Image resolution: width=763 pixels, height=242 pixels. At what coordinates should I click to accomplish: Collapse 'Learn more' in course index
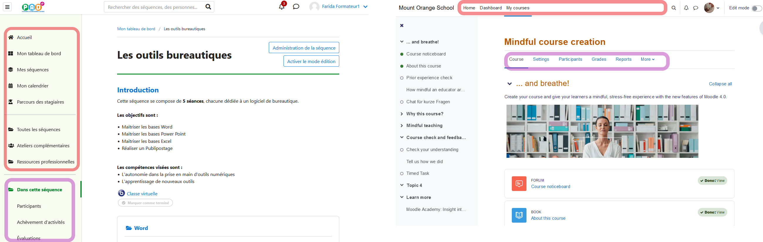coord(402,197)
